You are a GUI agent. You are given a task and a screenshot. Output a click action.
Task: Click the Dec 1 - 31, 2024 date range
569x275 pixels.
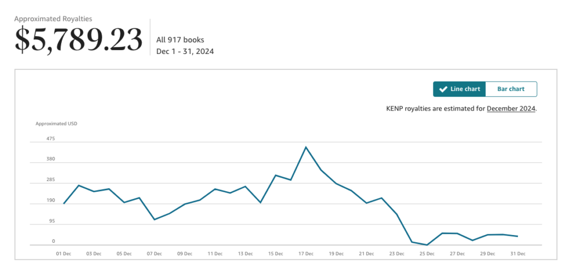tap(185, 52)
